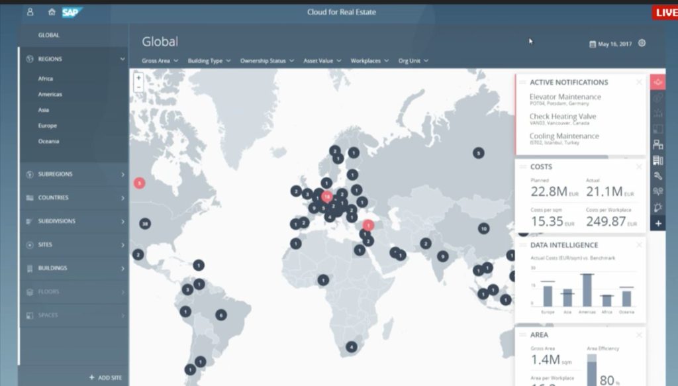Close the Area card
The width and height of the screenshot is (678, 386).
coord(639,335)
